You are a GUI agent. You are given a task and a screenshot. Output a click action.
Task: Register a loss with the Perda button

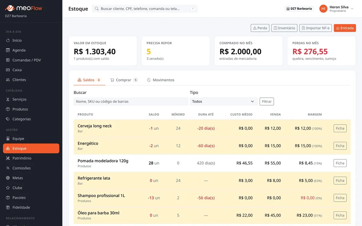260,28
